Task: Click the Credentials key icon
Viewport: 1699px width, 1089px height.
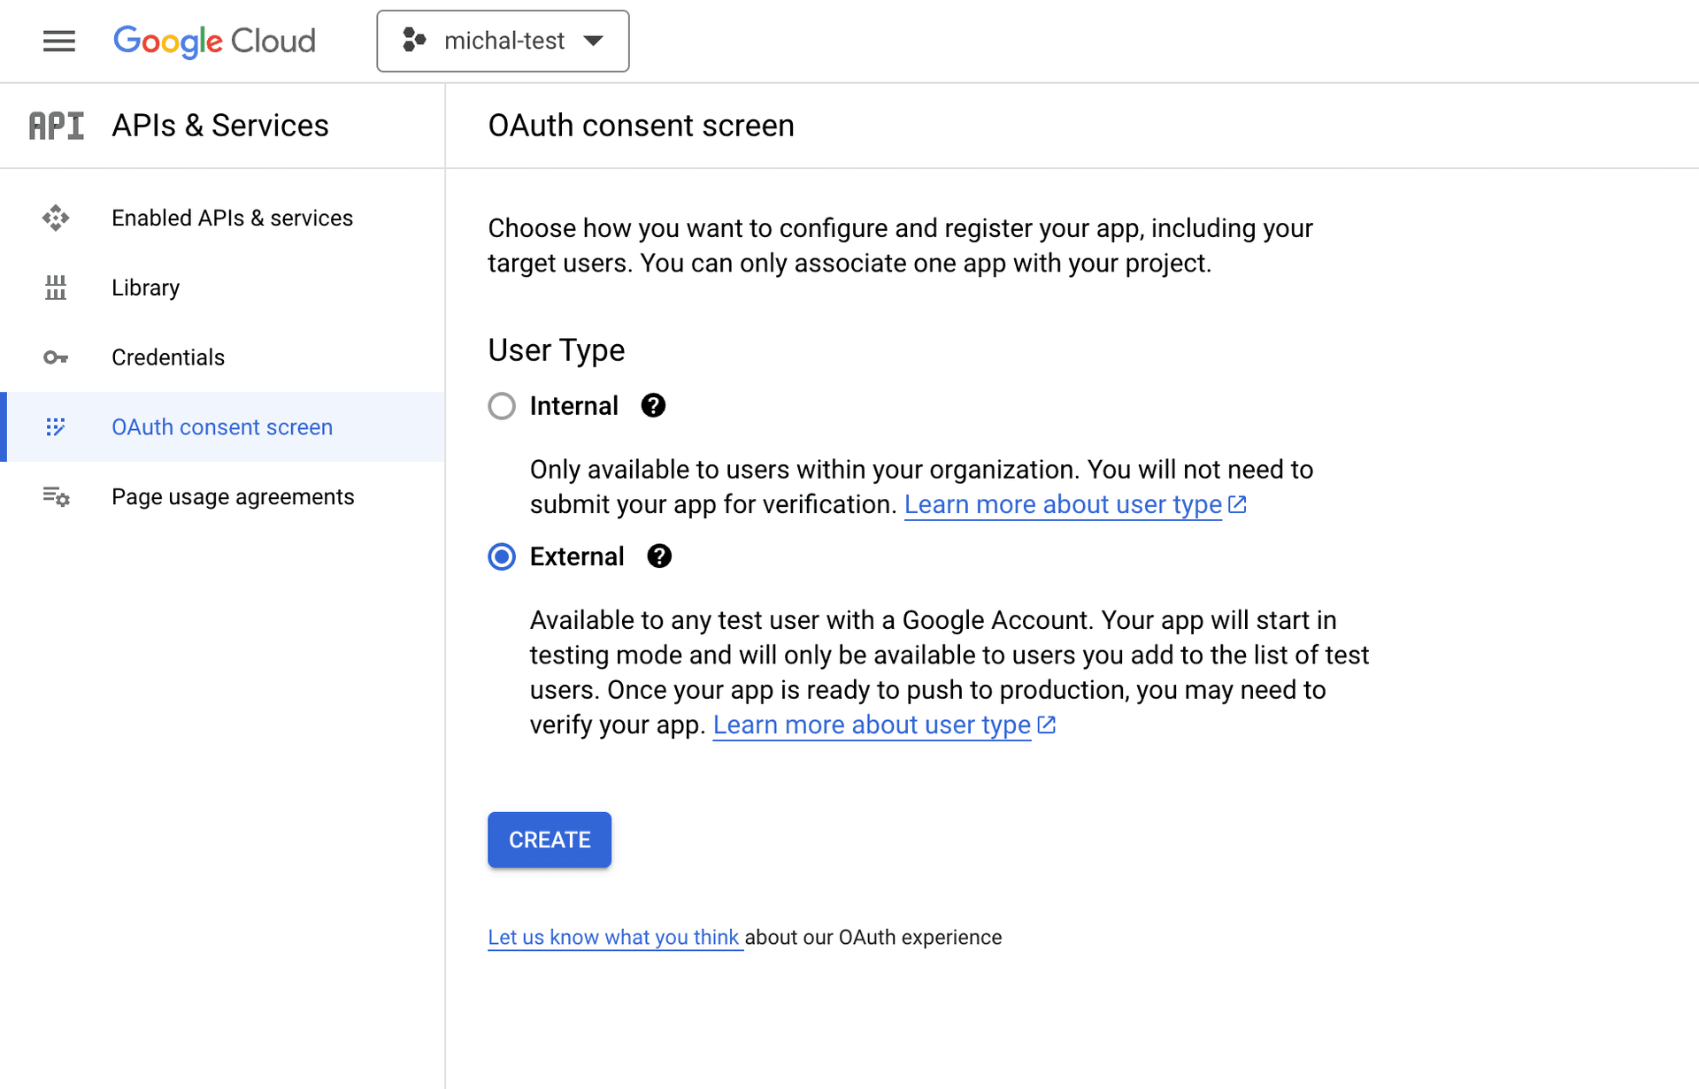Action: (56, 357)
